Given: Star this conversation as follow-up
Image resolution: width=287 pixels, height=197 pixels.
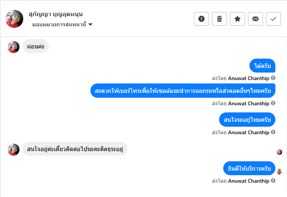Looking at the screenshot, I should (237, 19).
